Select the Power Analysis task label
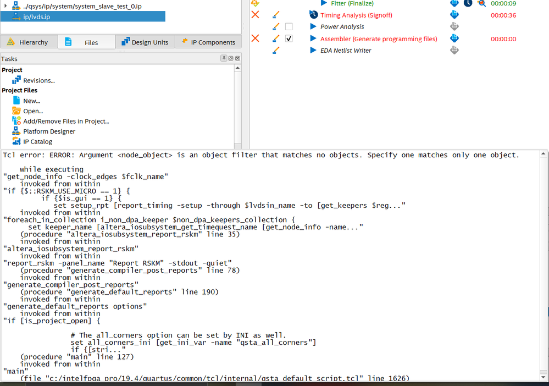Viewport: 549px width, 386px height. [x=342, y=26]
